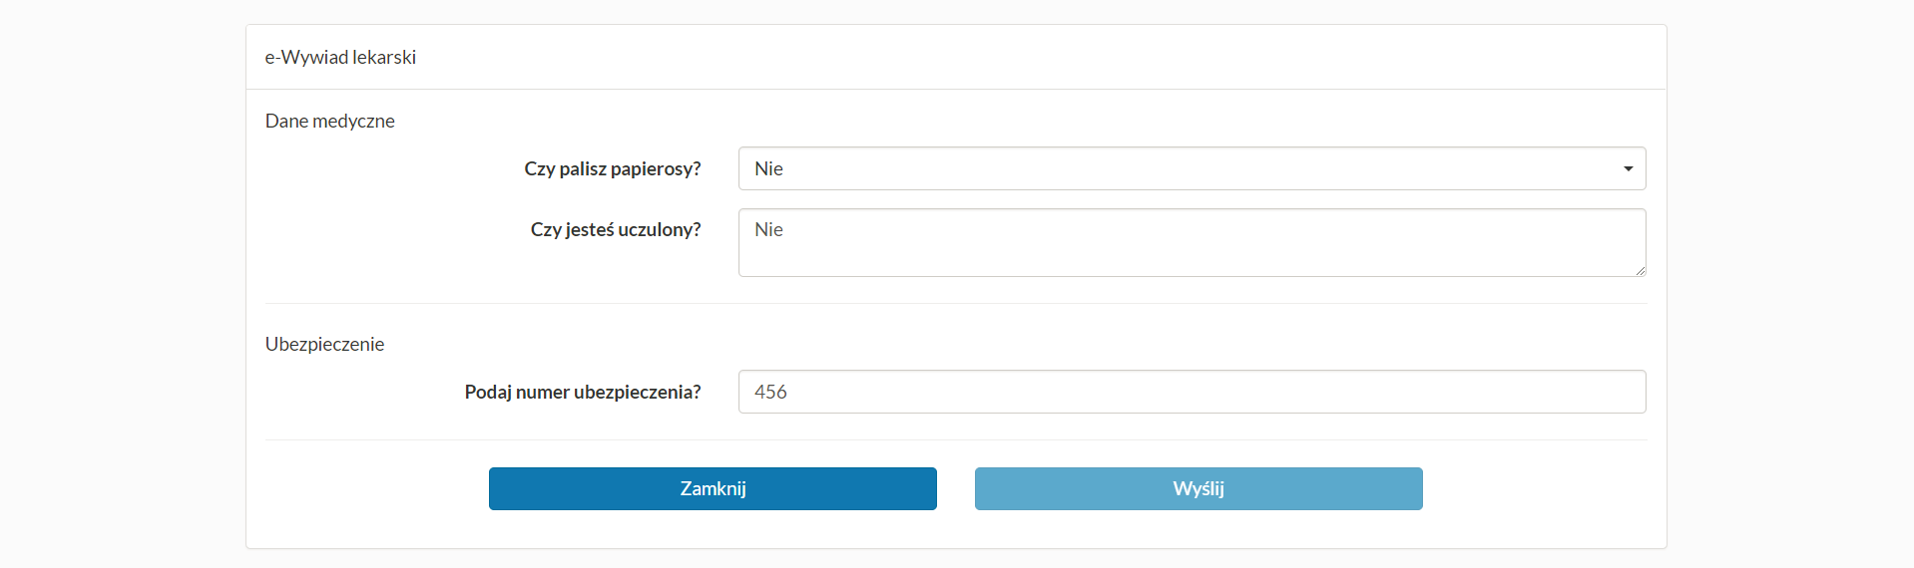The image size is (1914, 568).
Task: Click the "Nie" text inside allergy text area
Action: point(768,229)
